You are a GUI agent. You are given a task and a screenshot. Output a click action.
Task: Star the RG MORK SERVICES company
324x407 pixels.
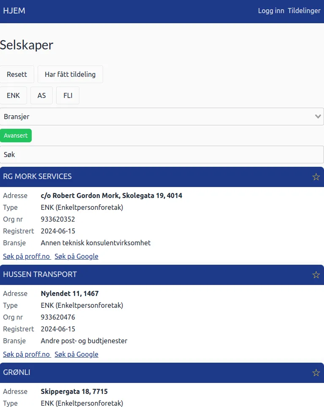click(316, 177)
